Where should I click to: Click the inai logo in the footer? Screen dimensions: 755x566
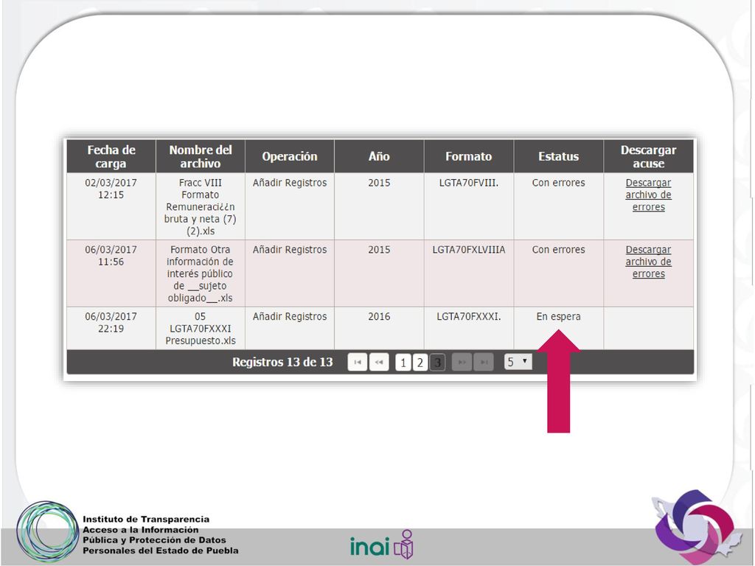coord(381,545)
